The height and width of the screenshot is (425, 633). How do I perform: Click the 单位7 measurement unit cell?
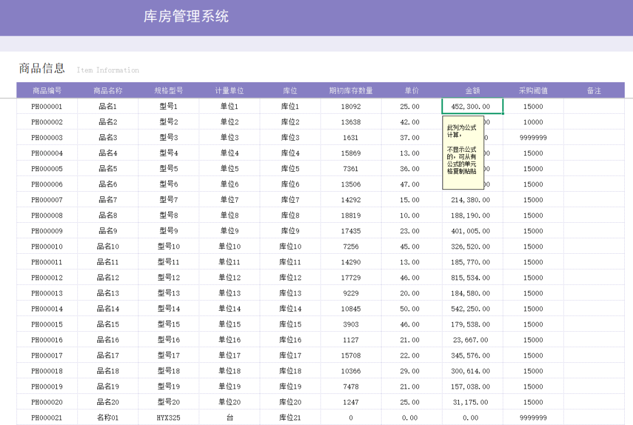click(x=229, y=200)
